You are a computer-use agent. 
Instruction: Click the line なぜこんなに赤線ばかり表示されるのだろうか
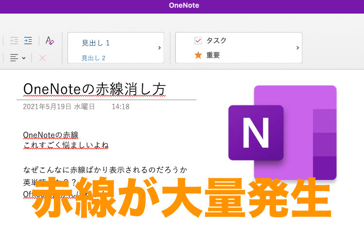(x=105, y=170)
